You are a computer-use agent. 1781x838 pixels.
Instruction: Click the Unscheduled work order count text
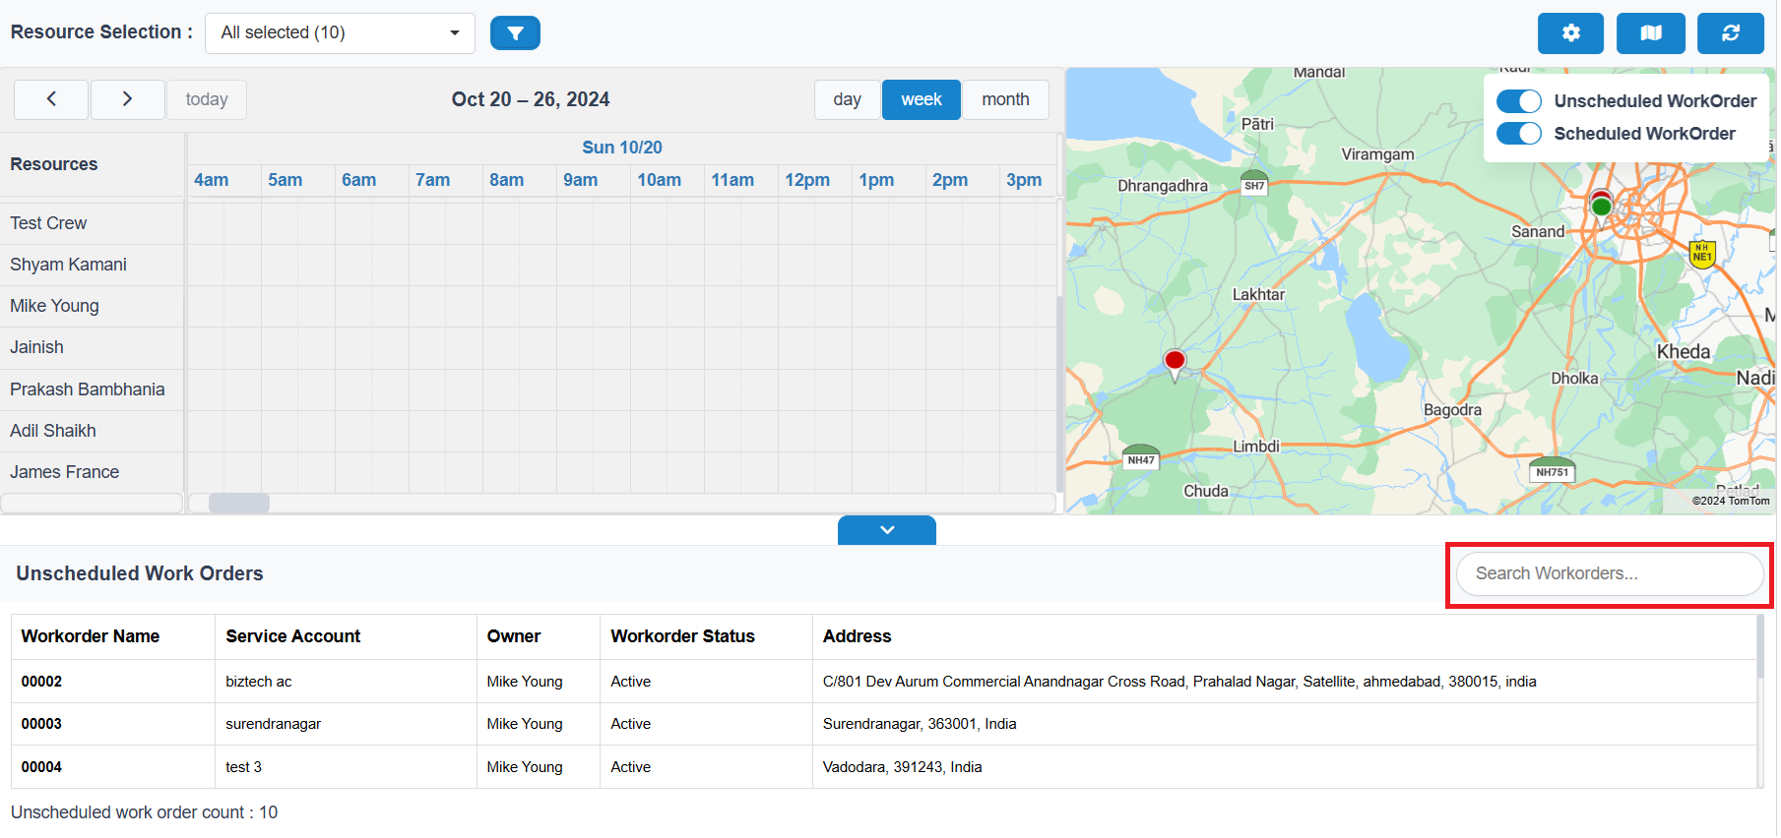point(144,812)
